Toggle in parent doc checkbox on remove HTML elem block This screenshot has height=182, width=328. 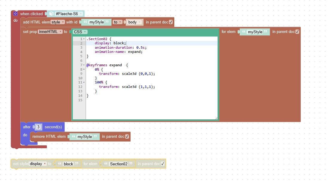(127, 137)
